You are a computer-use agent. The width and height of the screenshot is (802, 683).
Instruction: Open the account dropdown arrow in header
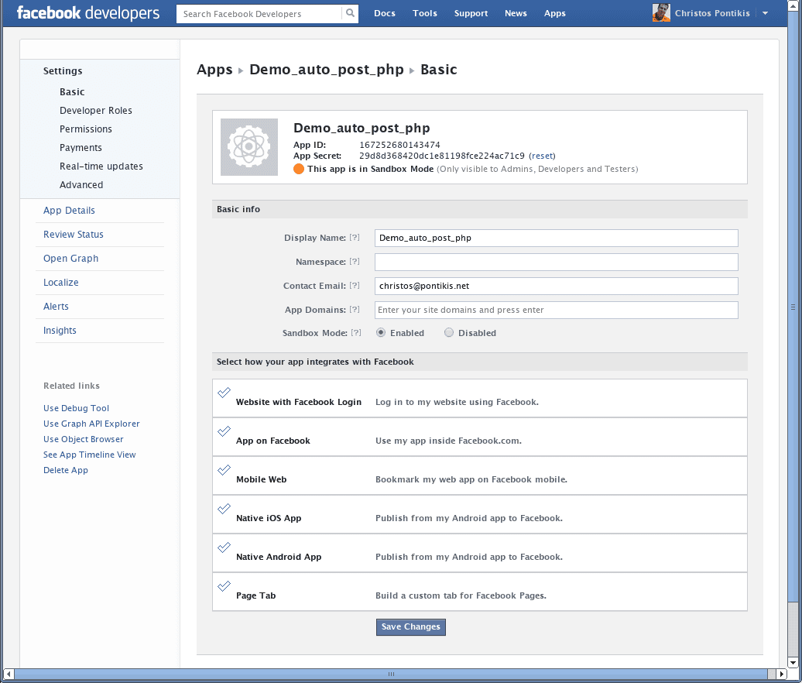[765, 13]
